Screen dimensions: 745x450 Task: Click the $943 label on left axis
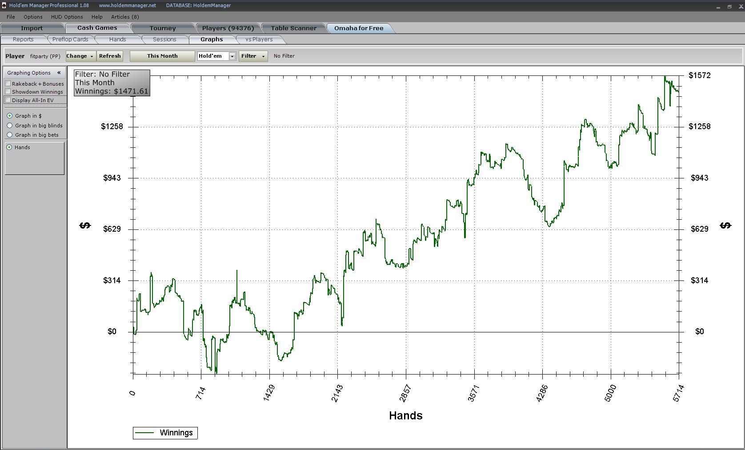point(112,178)
